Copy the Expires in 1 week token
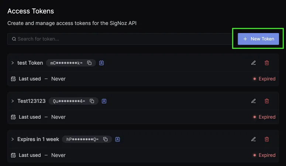 click(105, 139)
